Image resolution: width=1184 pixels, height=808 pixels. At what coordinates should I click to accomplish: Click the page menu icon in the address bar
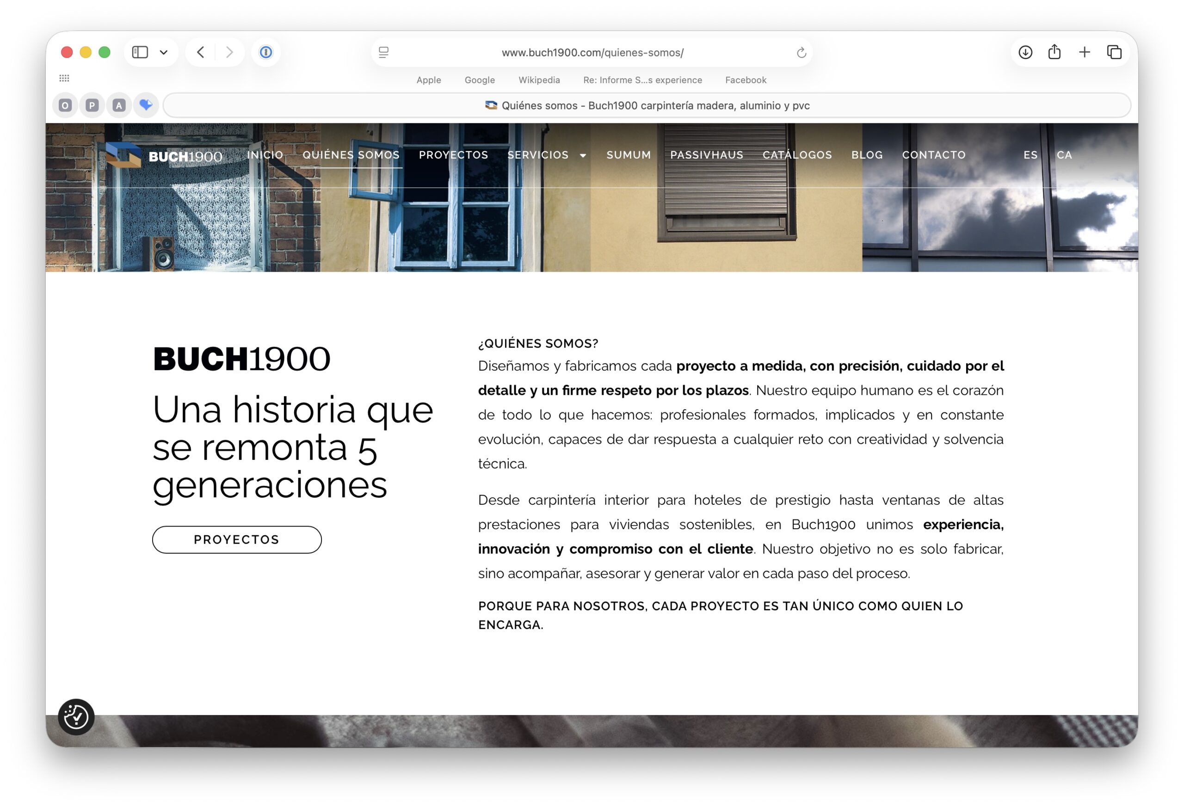tap(383, 52)
